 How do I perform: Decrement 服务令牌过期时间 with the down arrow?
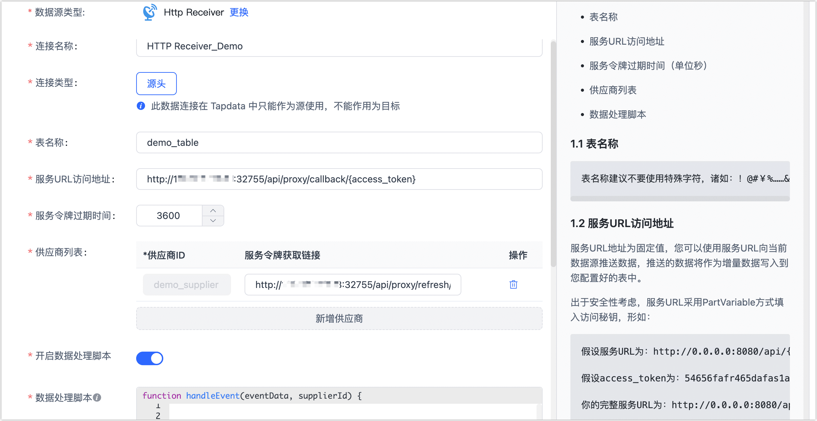[x=213, y=221]
